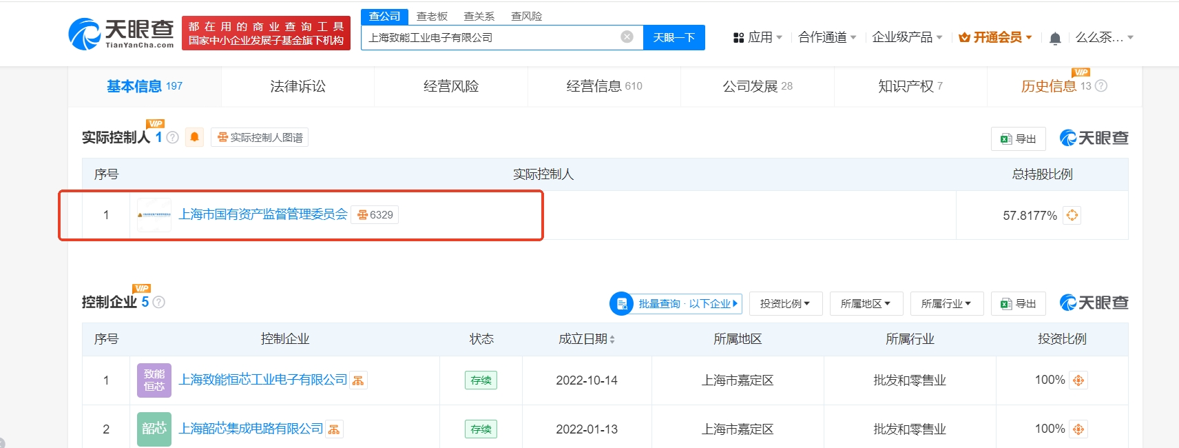Open the 开通会员 membership dropdown

(996, 37)
